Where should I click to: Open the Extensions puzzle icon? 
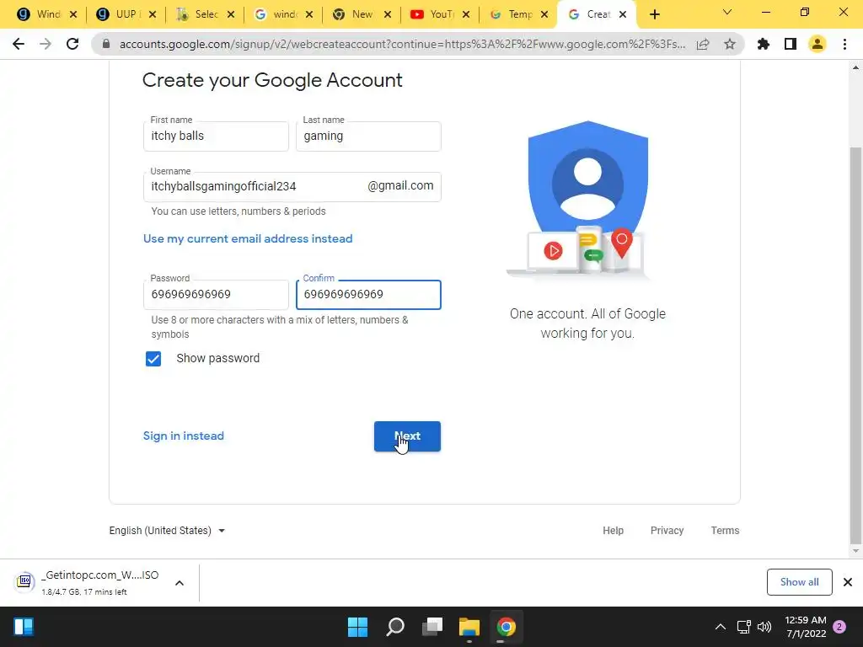764,44
